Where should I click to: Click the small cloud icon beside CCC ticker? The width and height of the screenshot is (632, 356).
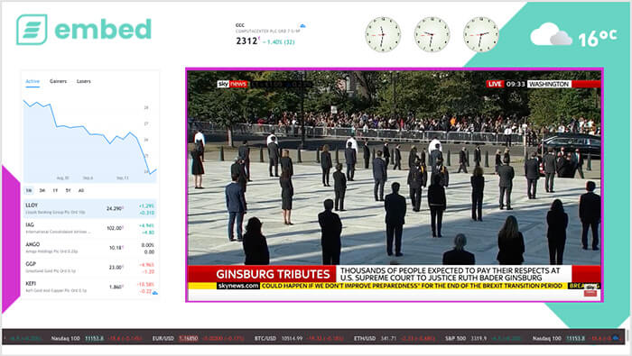(302, 26)
